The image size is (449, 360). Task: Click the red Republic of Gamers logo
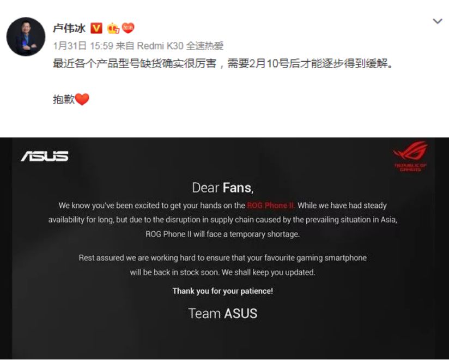coord(410,156)
